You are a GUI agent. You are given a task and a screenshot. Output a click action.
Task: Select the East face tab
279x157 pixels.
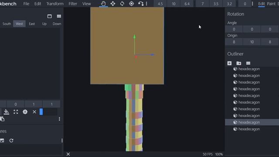(x=32, y=24)
